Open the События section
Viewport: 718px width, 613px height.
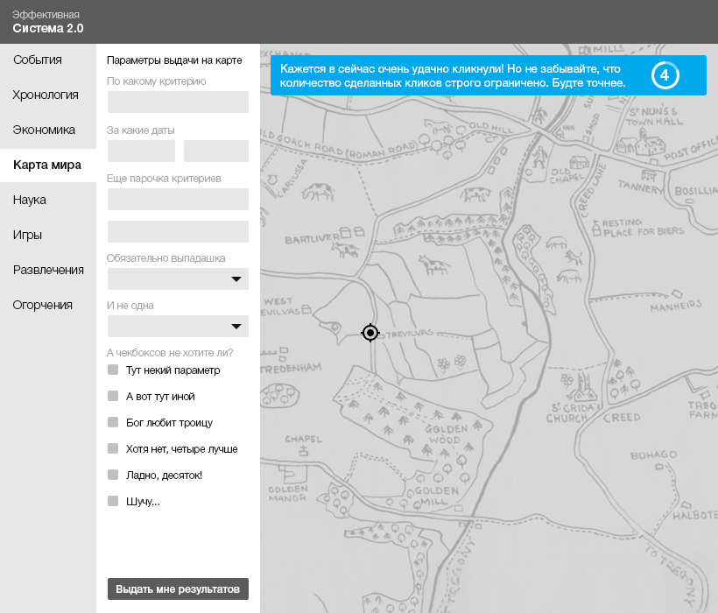coord(38,60)
